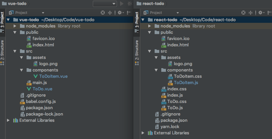Click collapse-all icon in react-todo Project panel
This screenshot has height=139, width=272.
tap(251, 13)
